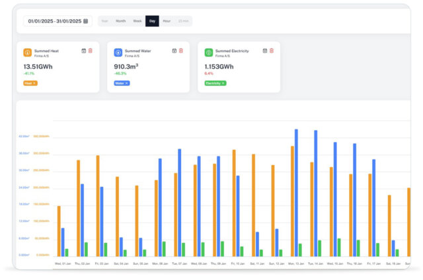The width and height of the screenshot is (423, 280).
Task: Open calendar icon on Summed Heat card
Action: (84, 50)
